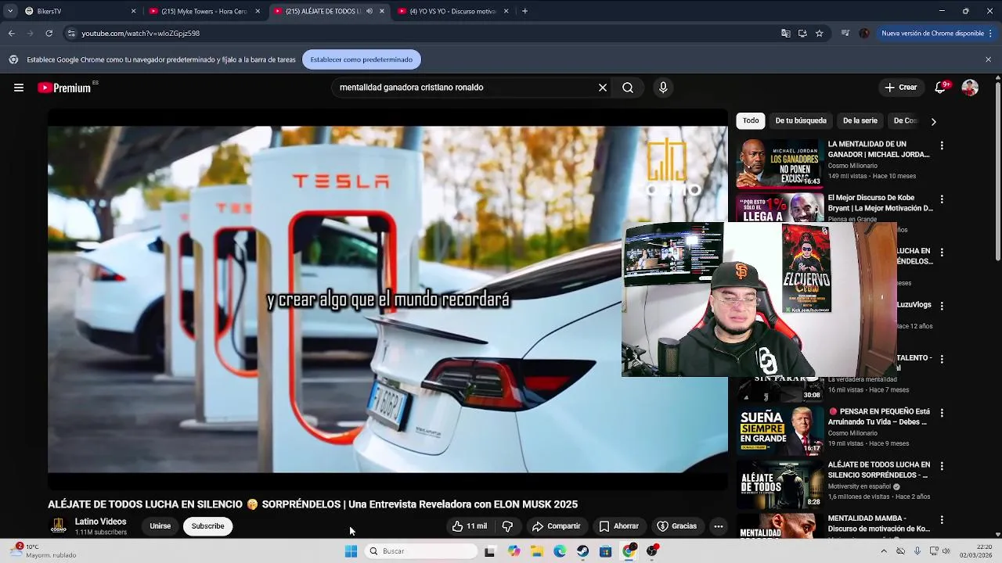Open Latino Videos channel avatar
1002x563 pixels.
tap(58, 526)
